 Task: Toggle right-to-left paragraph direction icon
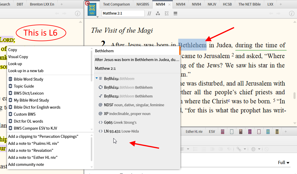(x=229, y=149)
